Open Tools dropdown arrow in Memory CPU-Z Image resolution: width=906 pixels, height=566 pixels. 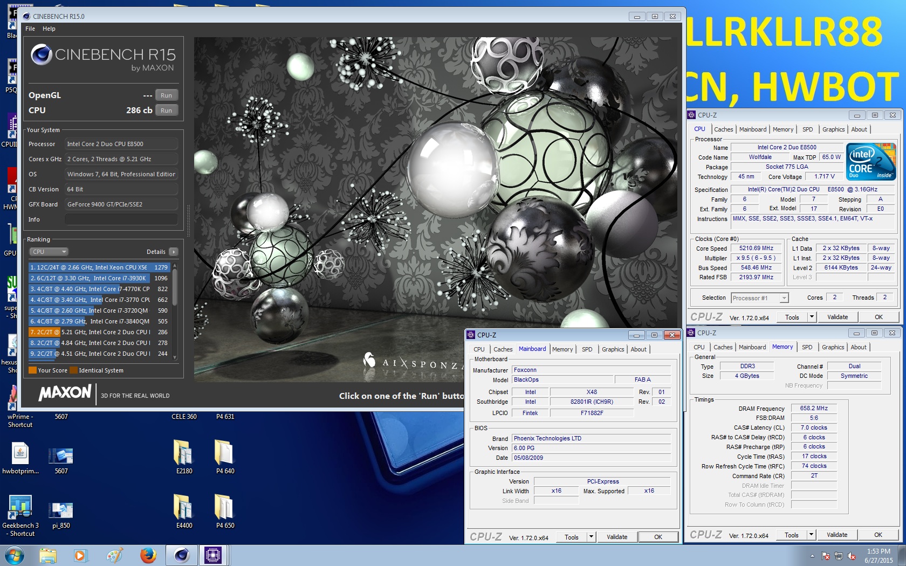click(x=811, y=535)
